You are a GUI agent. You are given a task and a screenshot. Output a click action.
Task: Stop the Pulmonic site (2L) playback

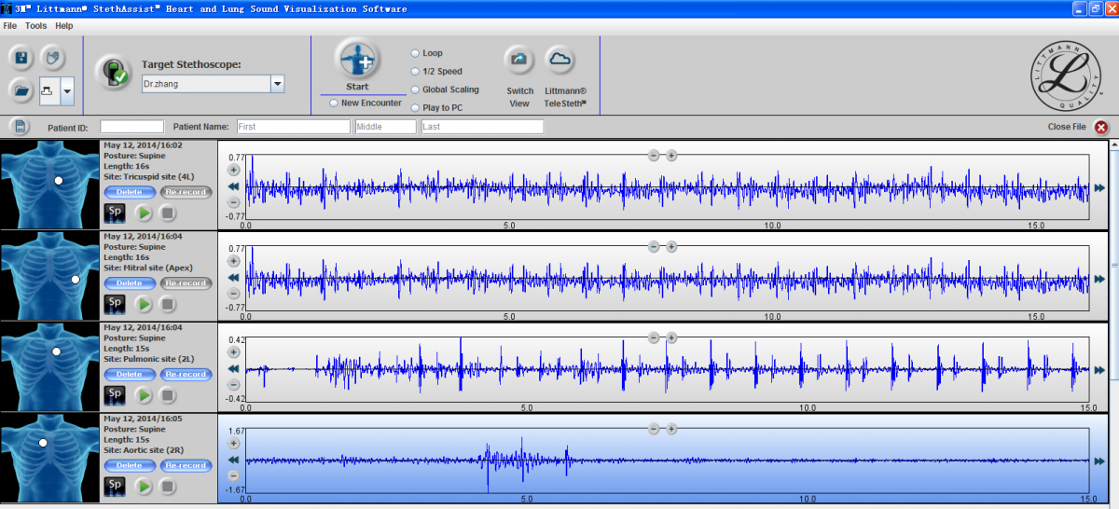tap(167, 394)
